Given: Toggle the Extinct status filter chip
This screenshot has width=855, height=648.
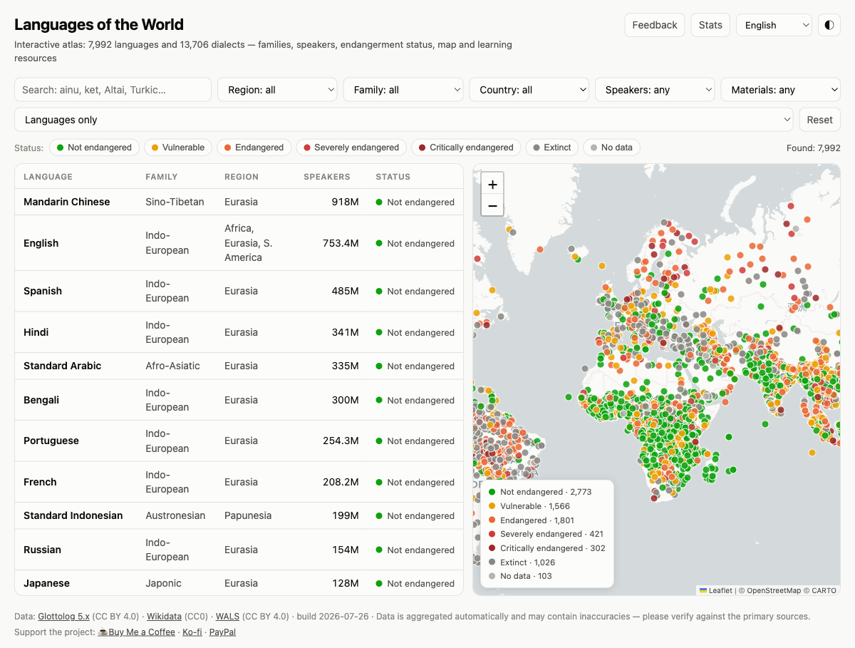Looking at the screenshot, I should 552,148.
